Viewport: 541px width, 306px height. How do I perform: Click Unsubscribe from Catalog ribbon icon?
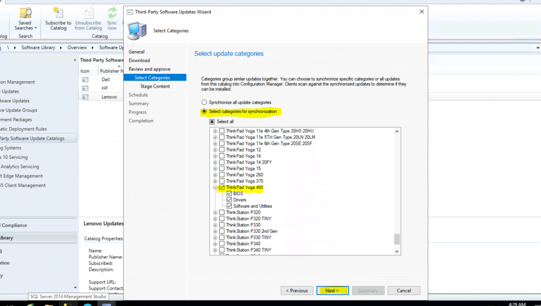[x=88, y=13]
